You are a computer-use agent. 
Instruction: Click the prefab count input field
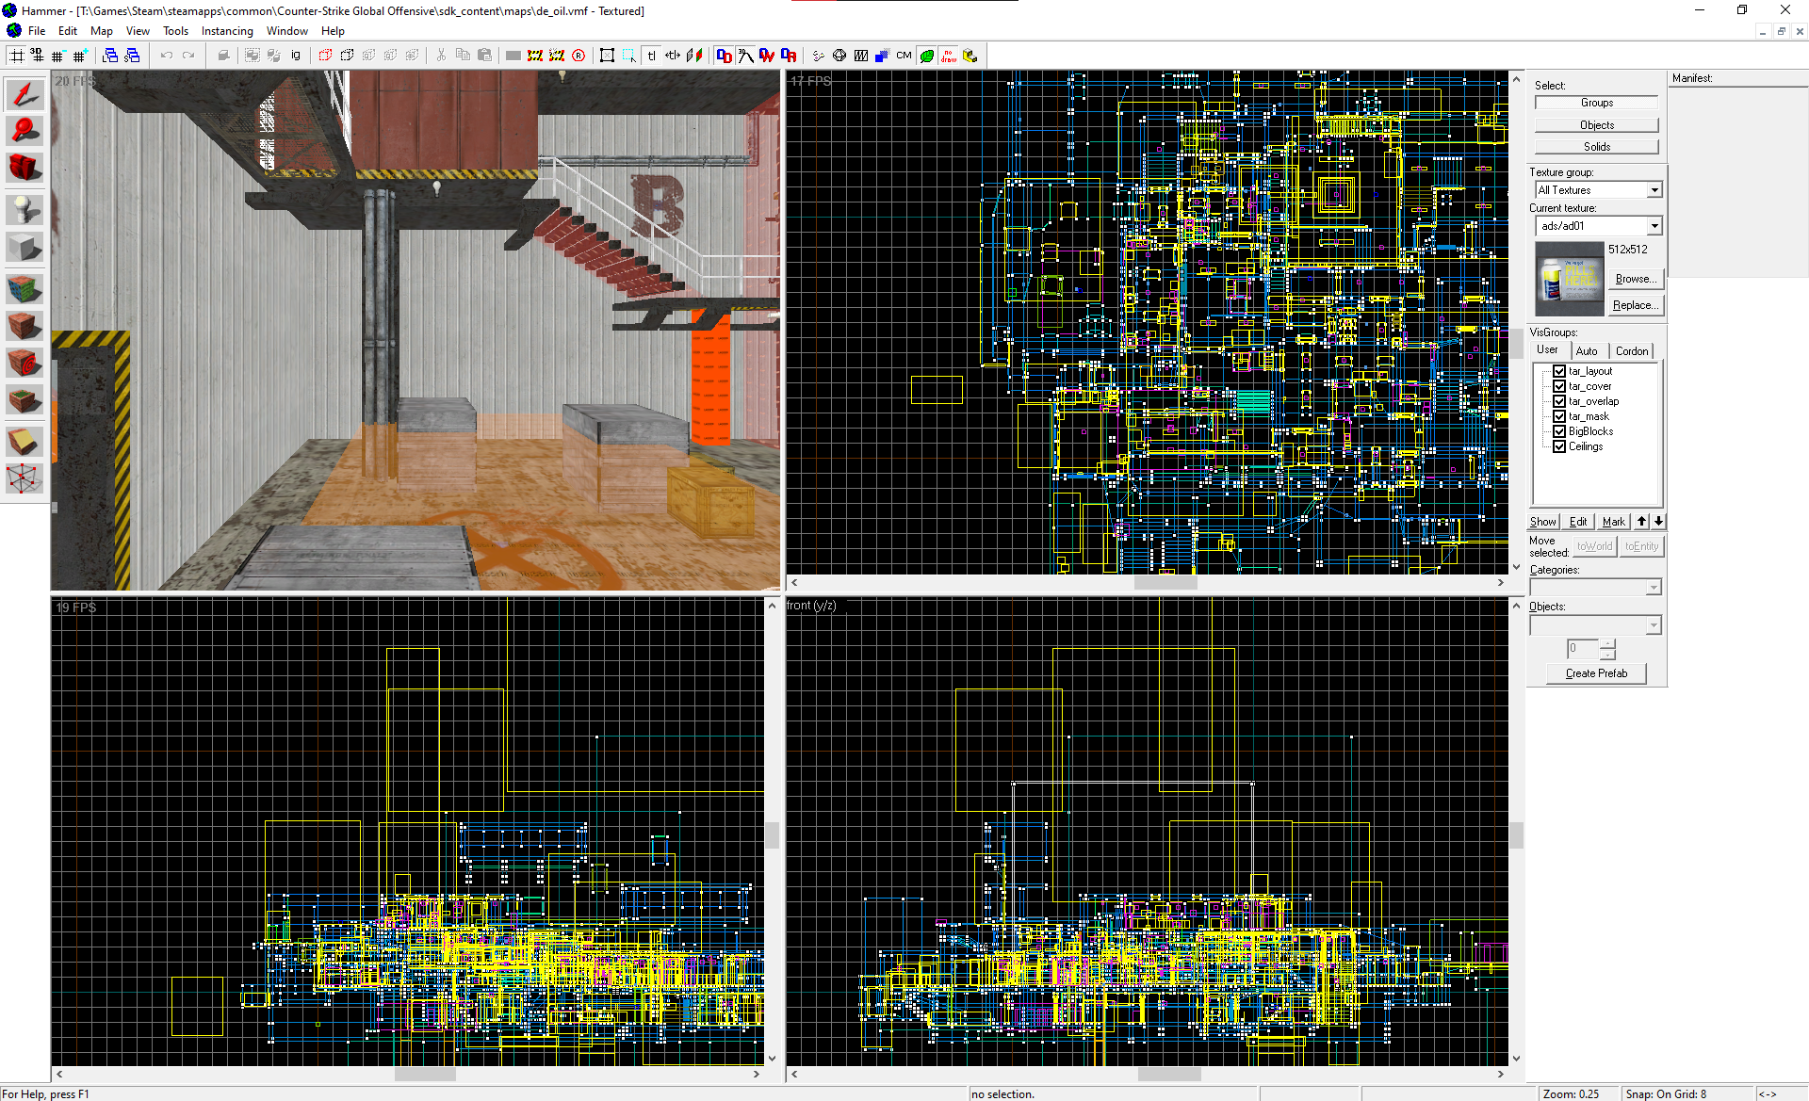[x=1582, y=649]
